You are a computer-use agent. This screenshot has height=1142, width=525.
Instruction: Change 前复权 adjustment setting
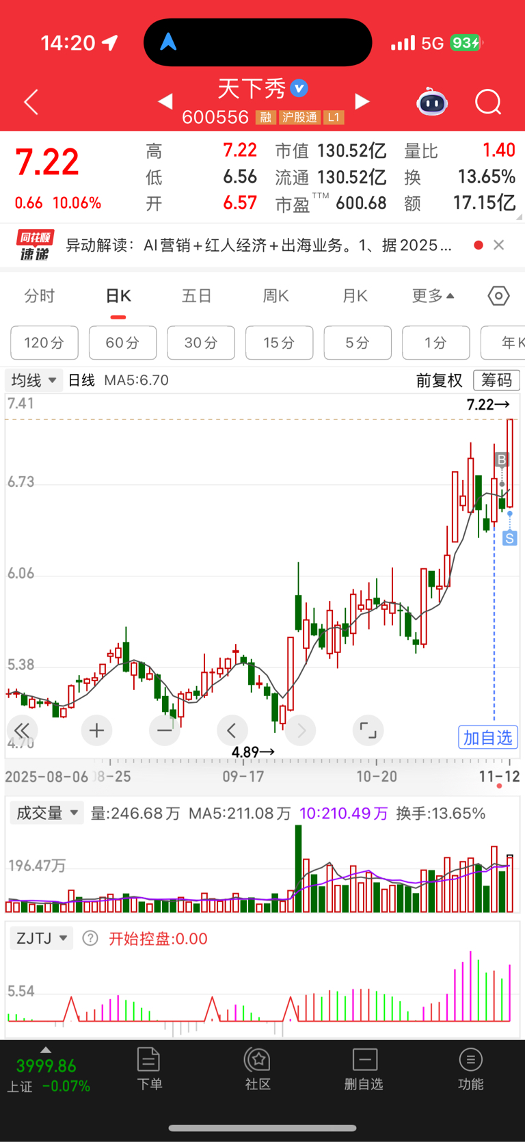440,381
